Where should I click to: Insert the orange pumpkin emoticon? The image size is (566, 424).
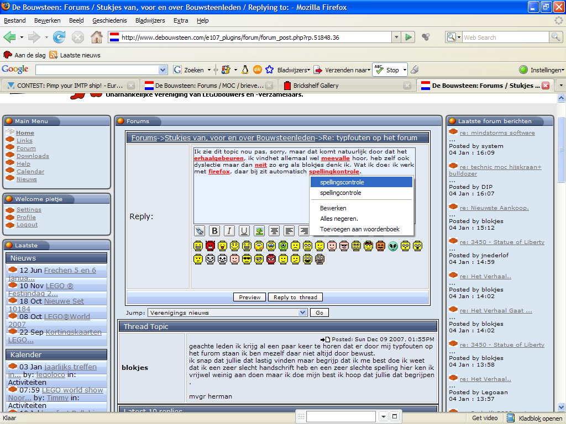[x=380, y=246]
